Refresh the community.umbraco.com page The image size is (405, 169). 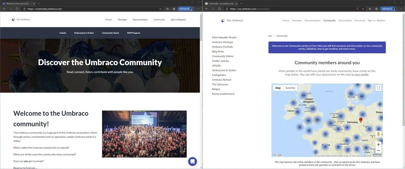tap(17, 9)
